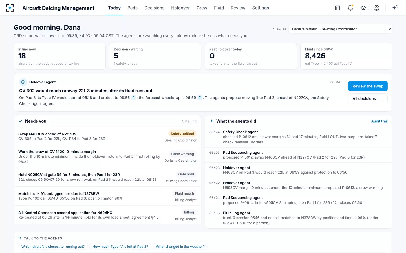Open the Audit trail link
Screen dimensions: 406x253
coord(379,121)
